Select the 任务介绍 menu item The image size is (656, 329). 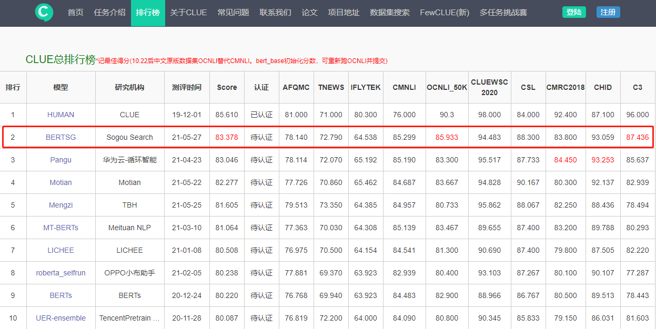pyautogui.click(x=109, y=12)
